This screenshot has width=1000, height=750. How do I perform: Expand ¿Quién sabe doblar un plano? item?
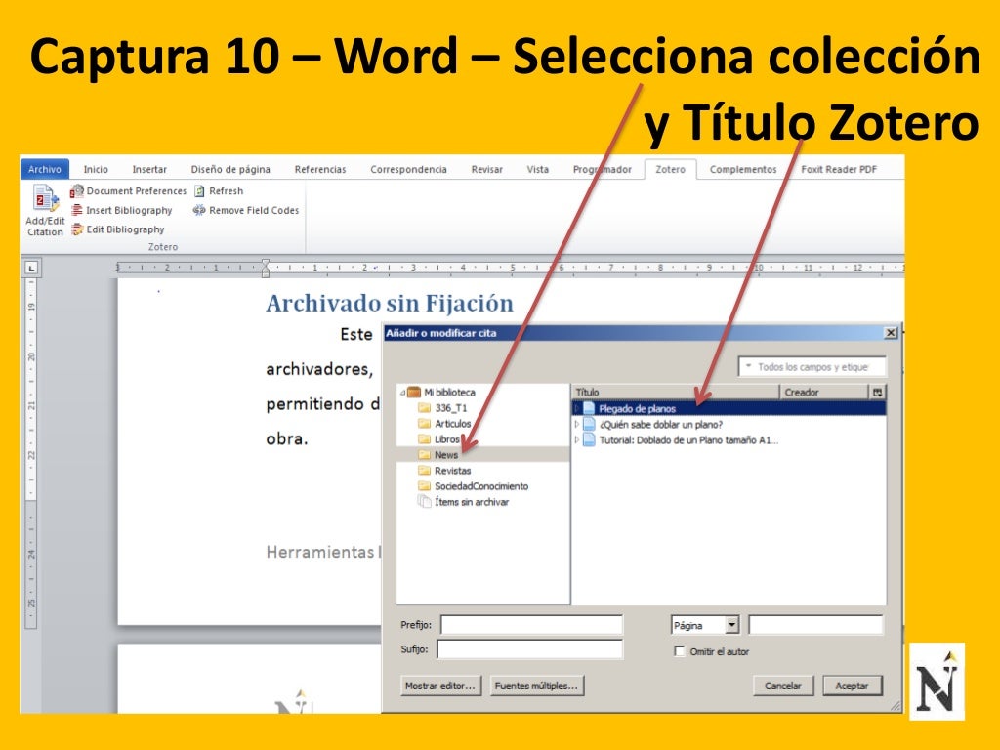576,424
